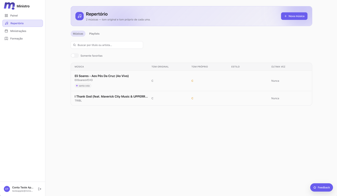The width and height of the screenshot is (337, 196).
Task: Click the search magnifier icon
Action: pyautogui.click(x=75, y=45)
